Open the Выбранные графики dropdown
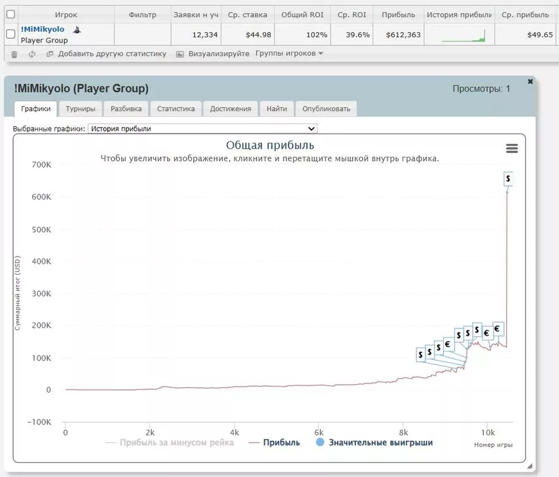Screen dimensions: 559x477 point(202,129)
